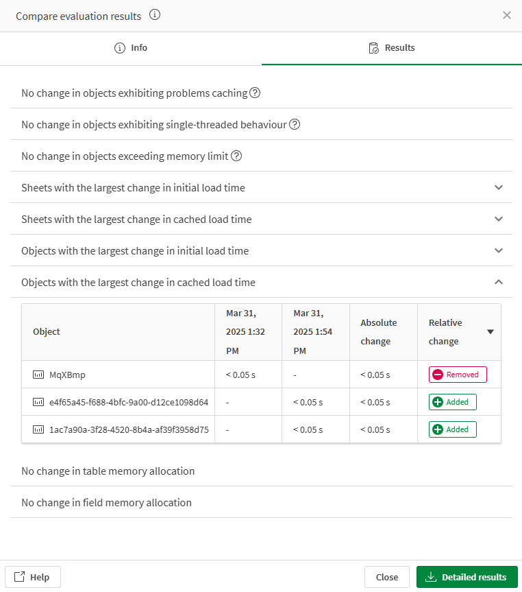Switch to the Info tab
Screen dimensions: 522x592
click(x=130, y=48)
